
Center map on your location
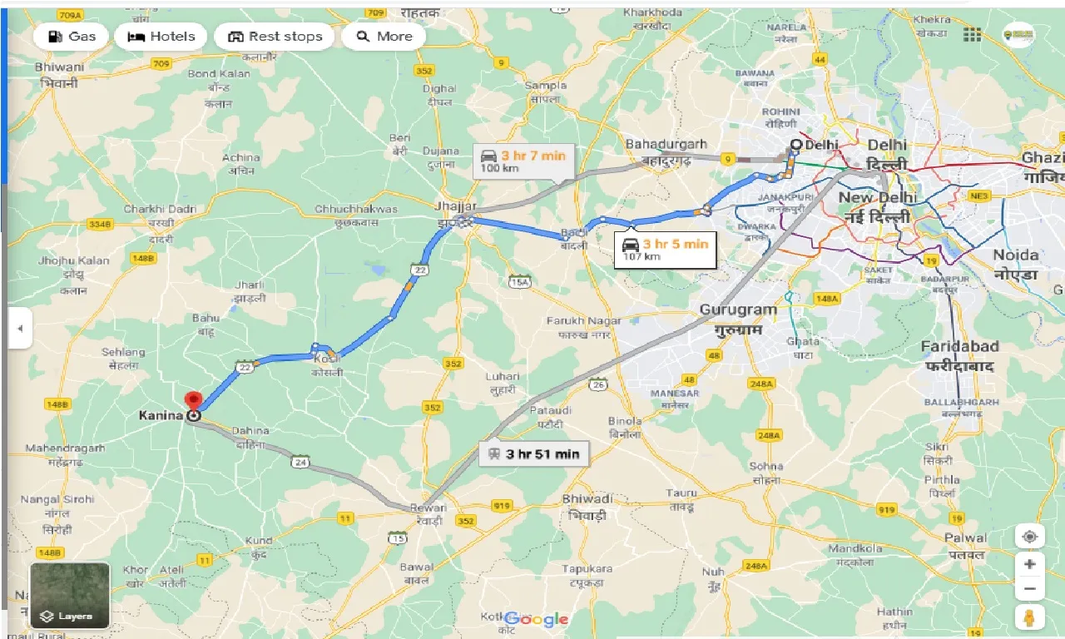pos(1030,537)
